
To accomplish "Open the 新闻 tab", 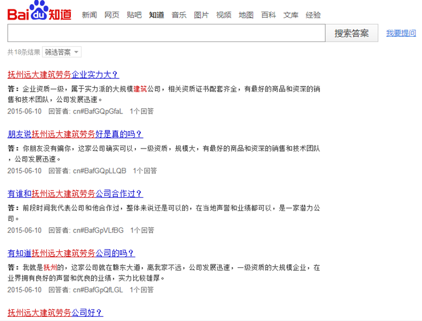I will pos(89,15).
